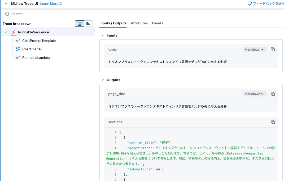284x181 pixels.
Task: Click the magnifier icon in the search bar
Action: [x=7, y=14]
